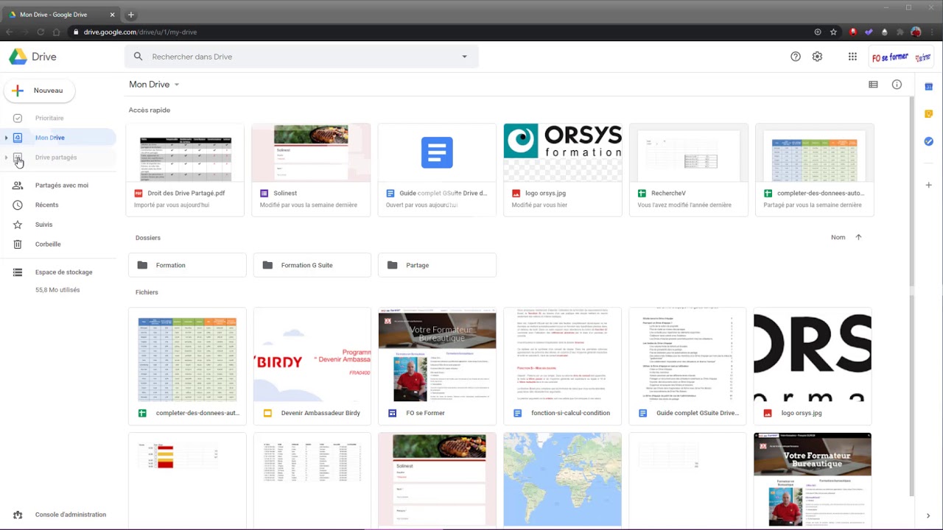Sort by Nom column label
The width and height of the screenshot is (943, 530).
(x=838, y=237)
